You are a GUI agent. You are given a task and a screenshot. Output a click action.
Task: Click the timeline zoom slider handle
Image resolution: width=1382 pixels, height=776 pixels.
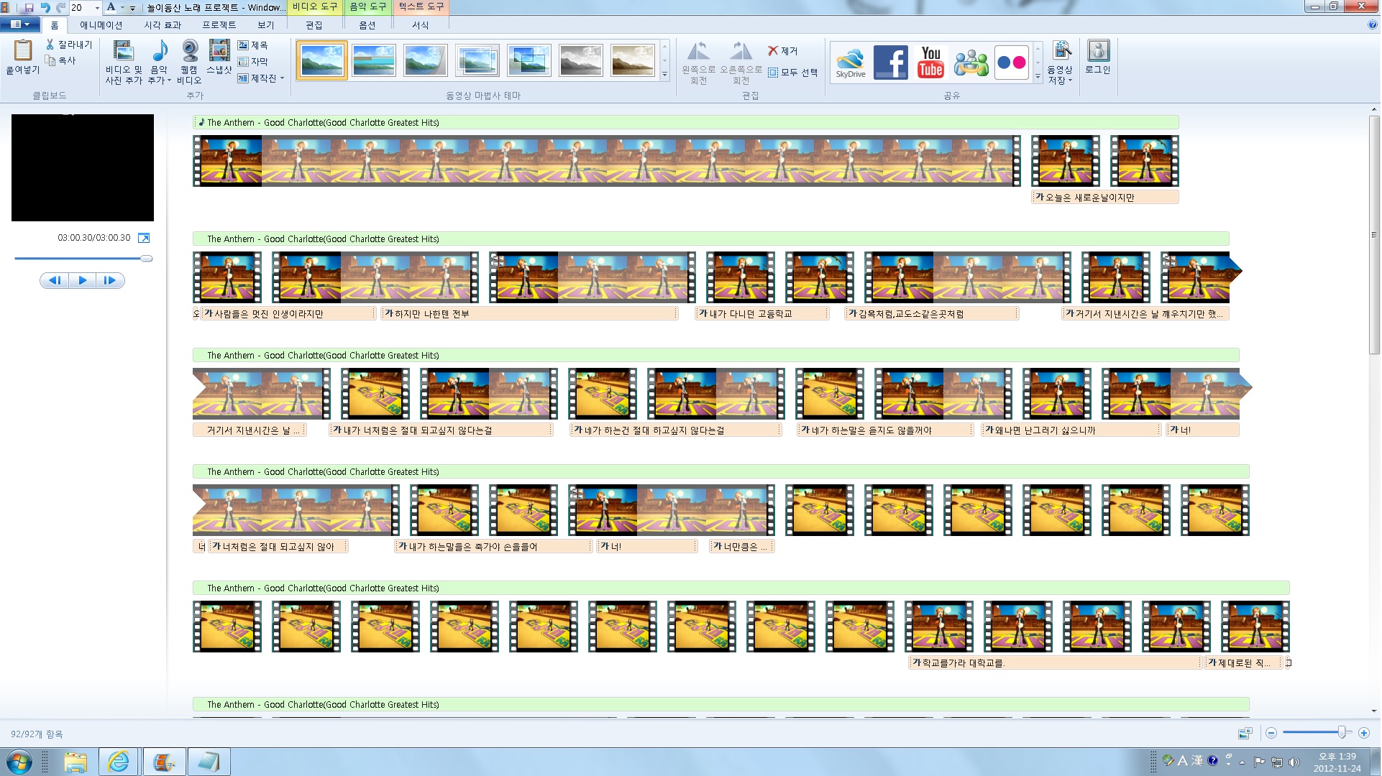[1342, 733]
